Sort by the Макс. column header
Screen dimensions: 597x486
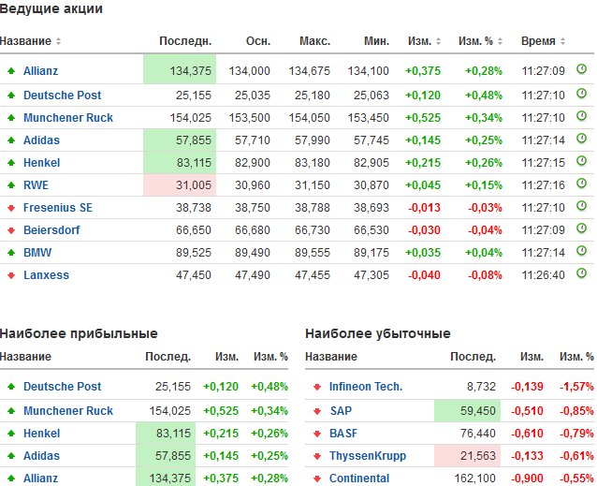[x=314, y=41]
